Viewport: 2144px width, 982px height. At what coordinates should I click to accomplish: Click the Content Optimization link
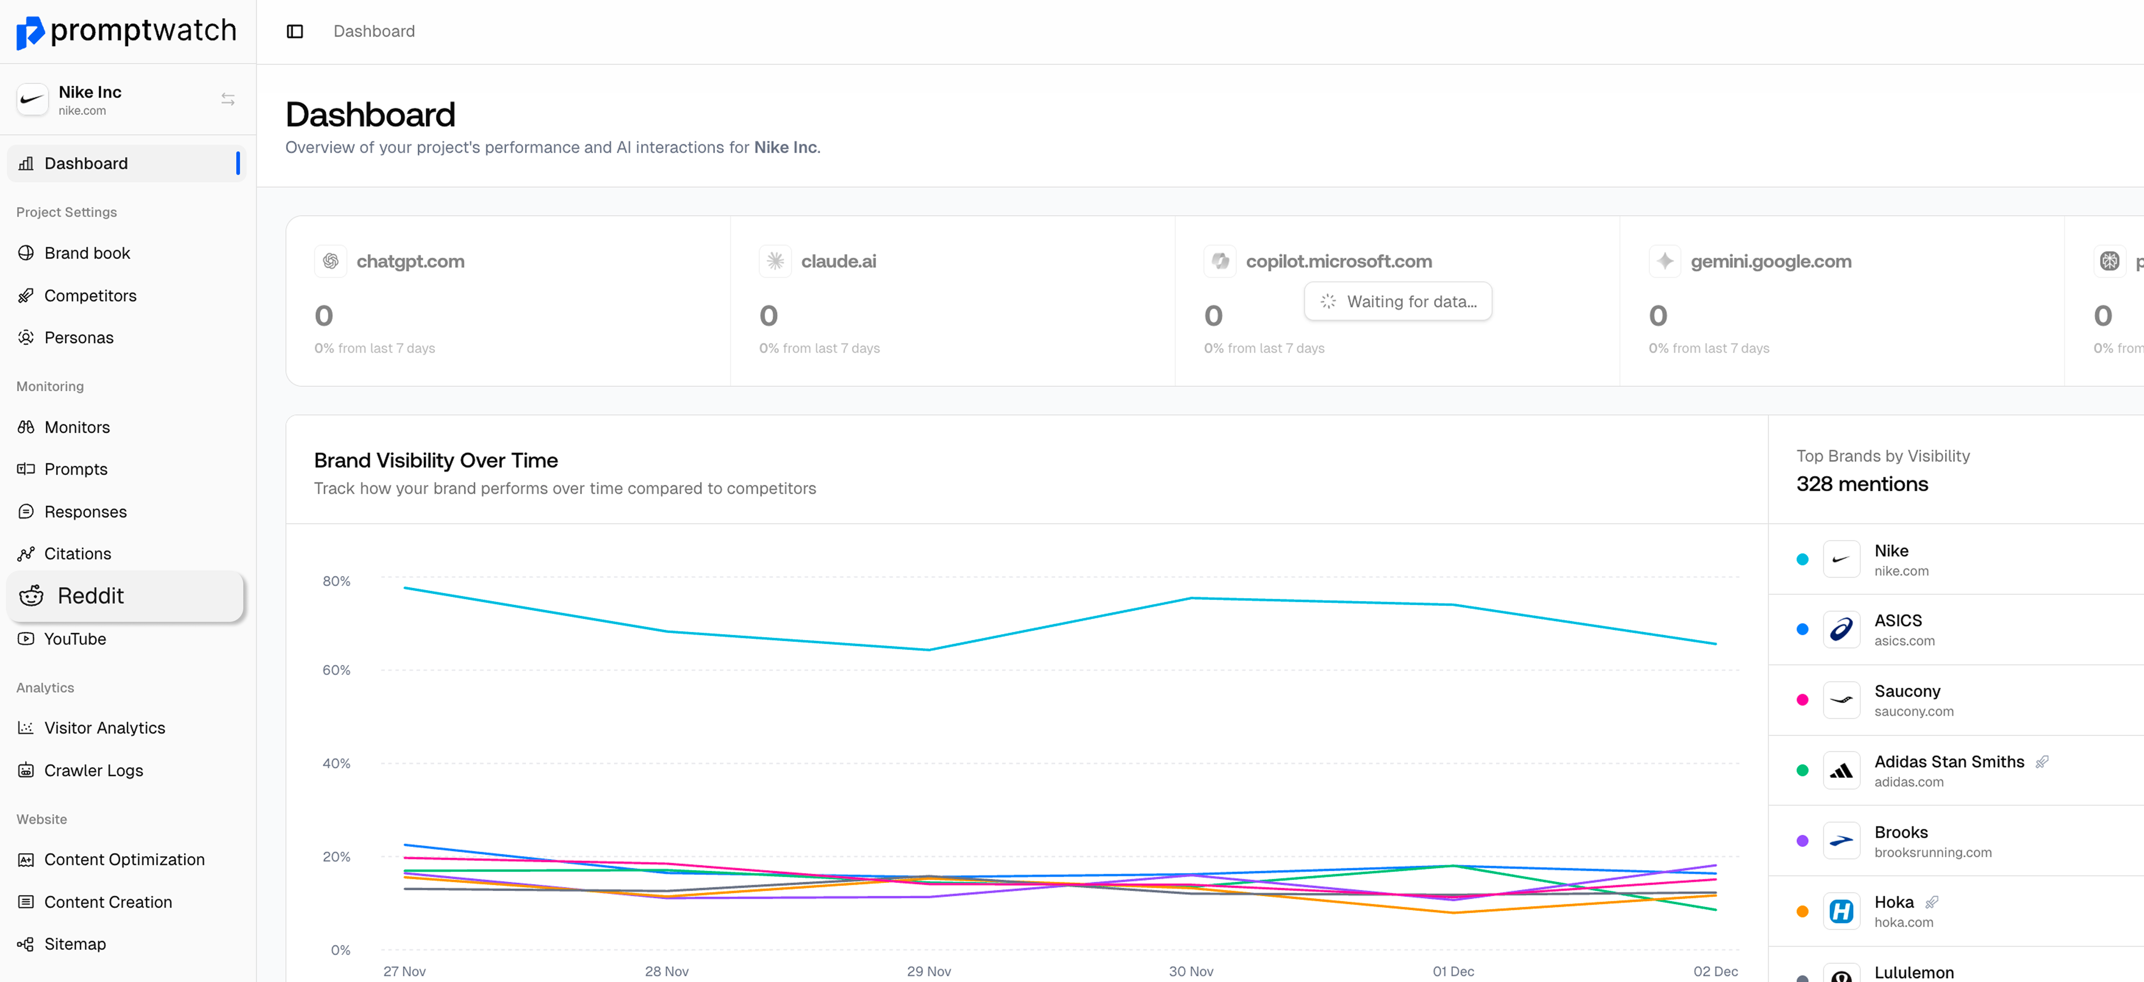pyautogui.click(x=124, y=860)
